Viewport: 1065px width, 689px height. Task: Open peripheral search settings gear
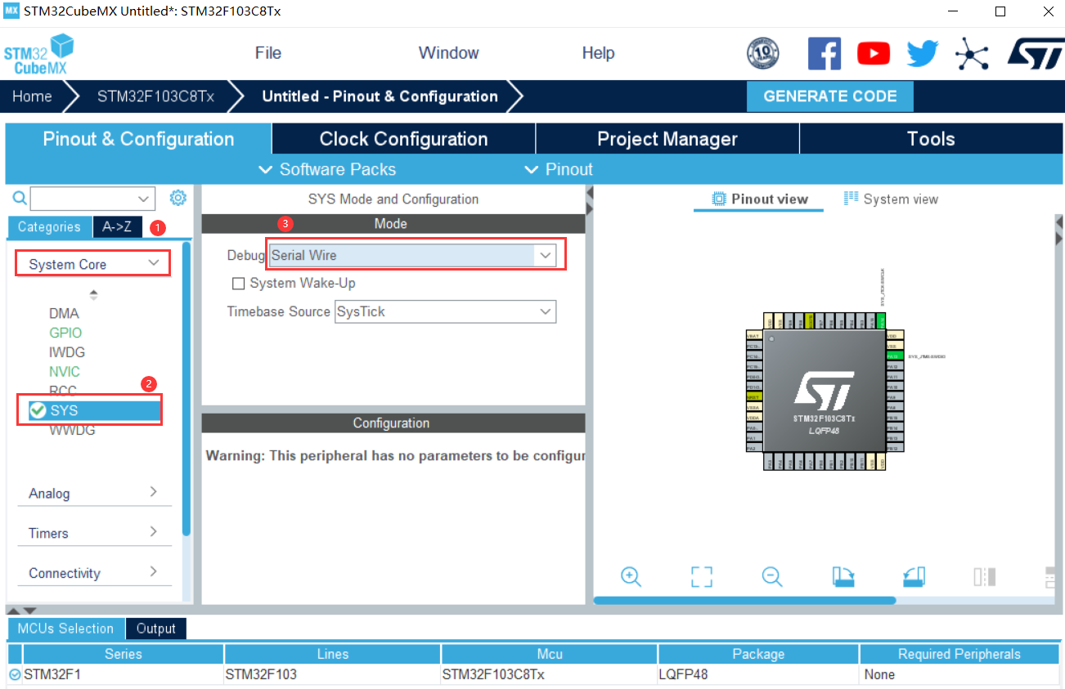(x=178, y=198)
